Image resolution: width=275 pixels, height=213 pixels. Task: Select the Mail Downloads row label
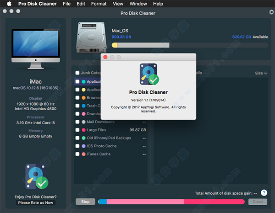point(100,122)
